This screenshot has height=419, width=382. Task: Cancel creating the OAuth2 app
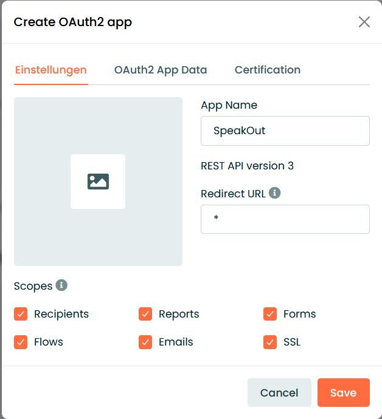pyautogui.click(x=279, y=392)
